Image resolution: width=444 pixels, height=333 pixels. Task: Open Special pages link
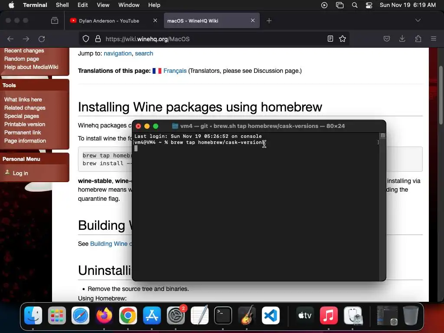[x=22, y=116]
